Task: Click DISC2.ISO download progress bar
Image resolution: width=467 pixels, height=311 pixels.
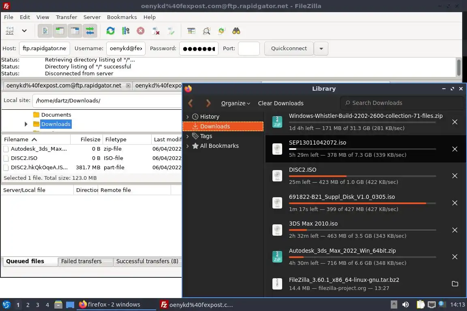Action: pyautogui.click(x=362, y=176)
